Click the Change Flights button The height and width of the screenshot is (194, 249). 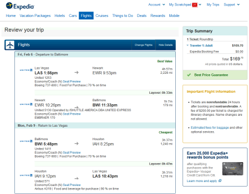coord(143,45)
